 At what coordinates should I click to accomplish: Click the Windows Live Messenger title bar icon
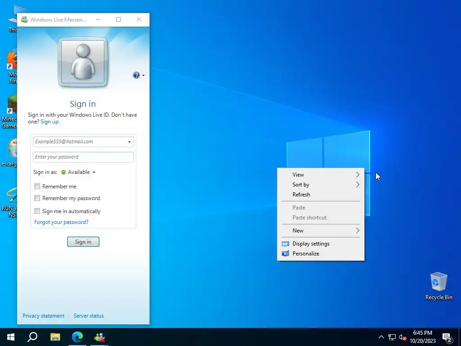(x=24, y=19)
